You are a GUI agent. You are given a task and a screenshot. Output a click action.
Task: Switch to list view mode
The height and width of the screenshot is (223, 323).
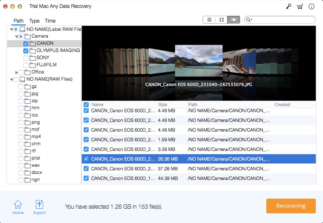[x=209, y=20]
